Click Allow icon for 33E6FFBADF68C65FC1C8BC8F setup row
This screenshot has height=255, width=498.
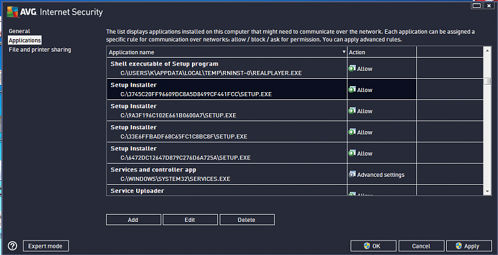[352, 132]
